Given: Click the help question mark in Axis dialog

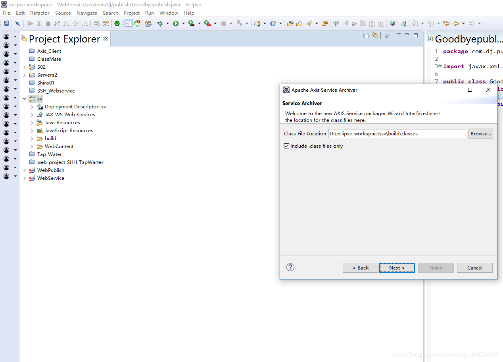Looking at the screenshot, I should click(290, 267).
